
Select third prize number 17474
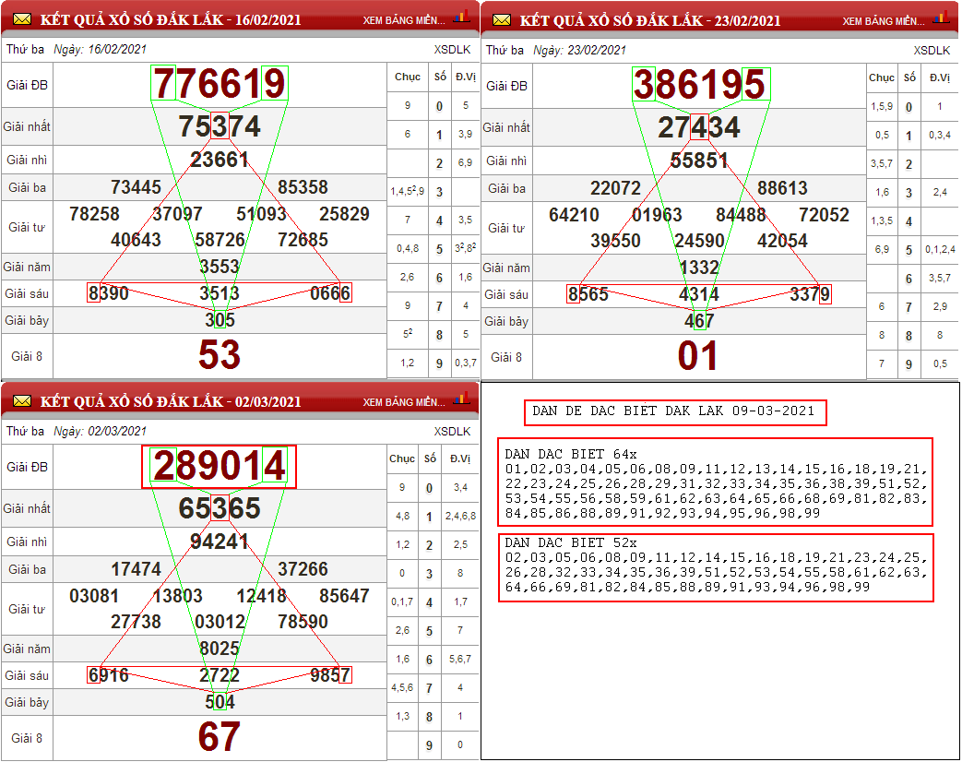pyautogui.click(x=137, y=569)
